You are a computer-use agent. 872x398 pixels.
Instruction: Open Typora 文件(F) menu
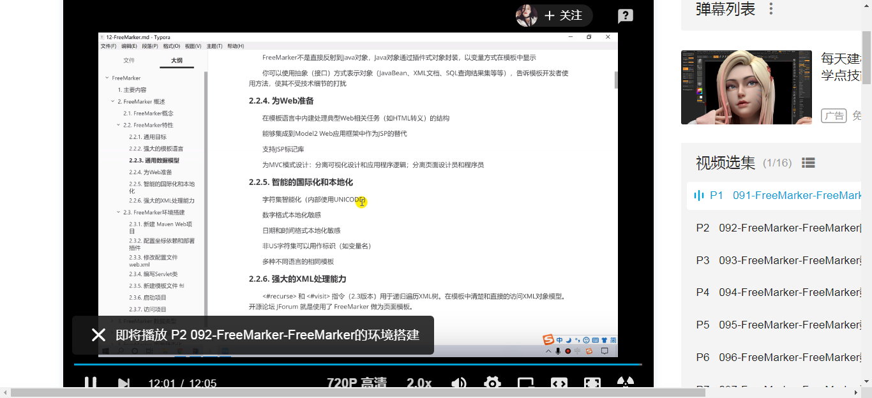108,46
